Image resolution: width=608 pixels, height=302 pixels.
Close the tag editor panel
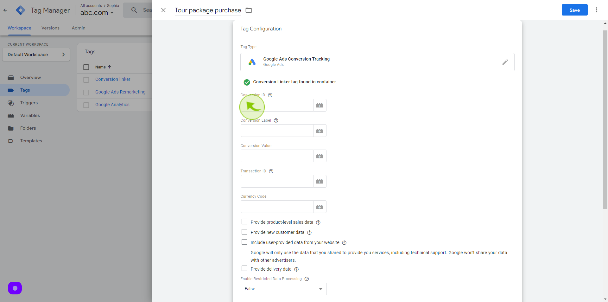(163, 10)
